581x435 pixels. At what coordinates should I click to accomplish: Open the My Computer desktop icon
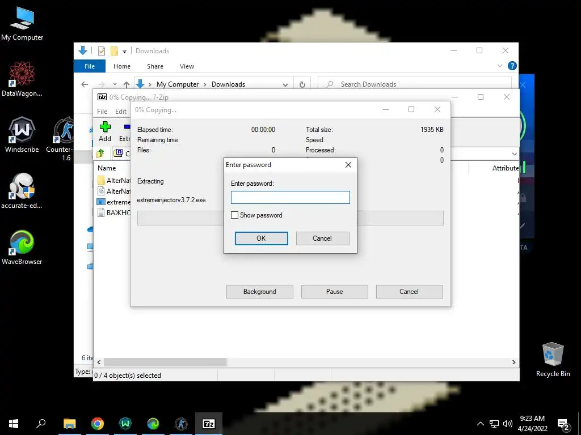[x=22, y=24]
